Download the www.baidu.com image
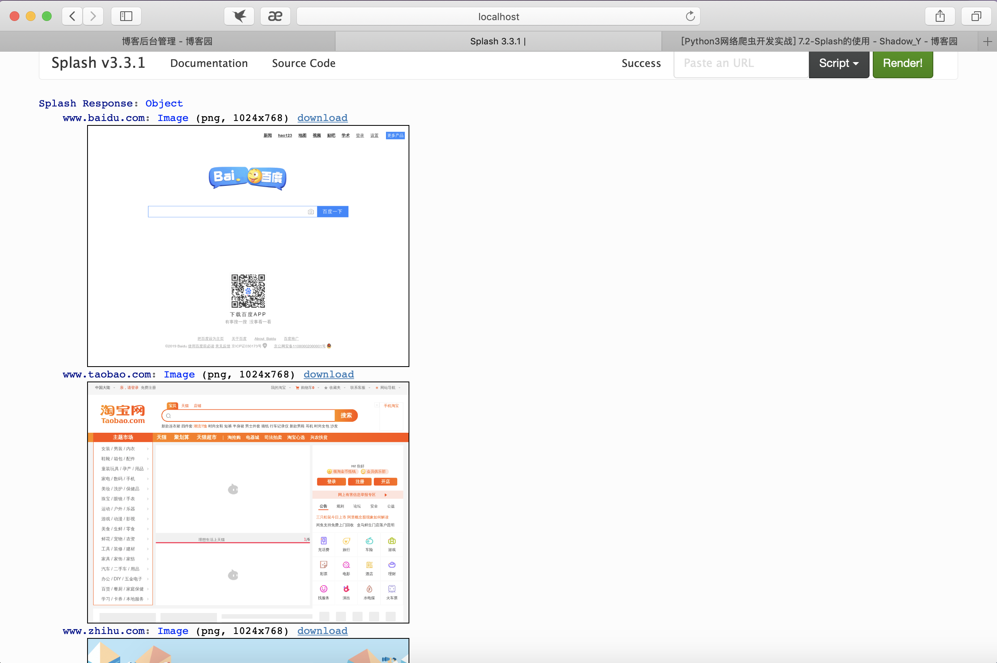 tap(322, 118)
